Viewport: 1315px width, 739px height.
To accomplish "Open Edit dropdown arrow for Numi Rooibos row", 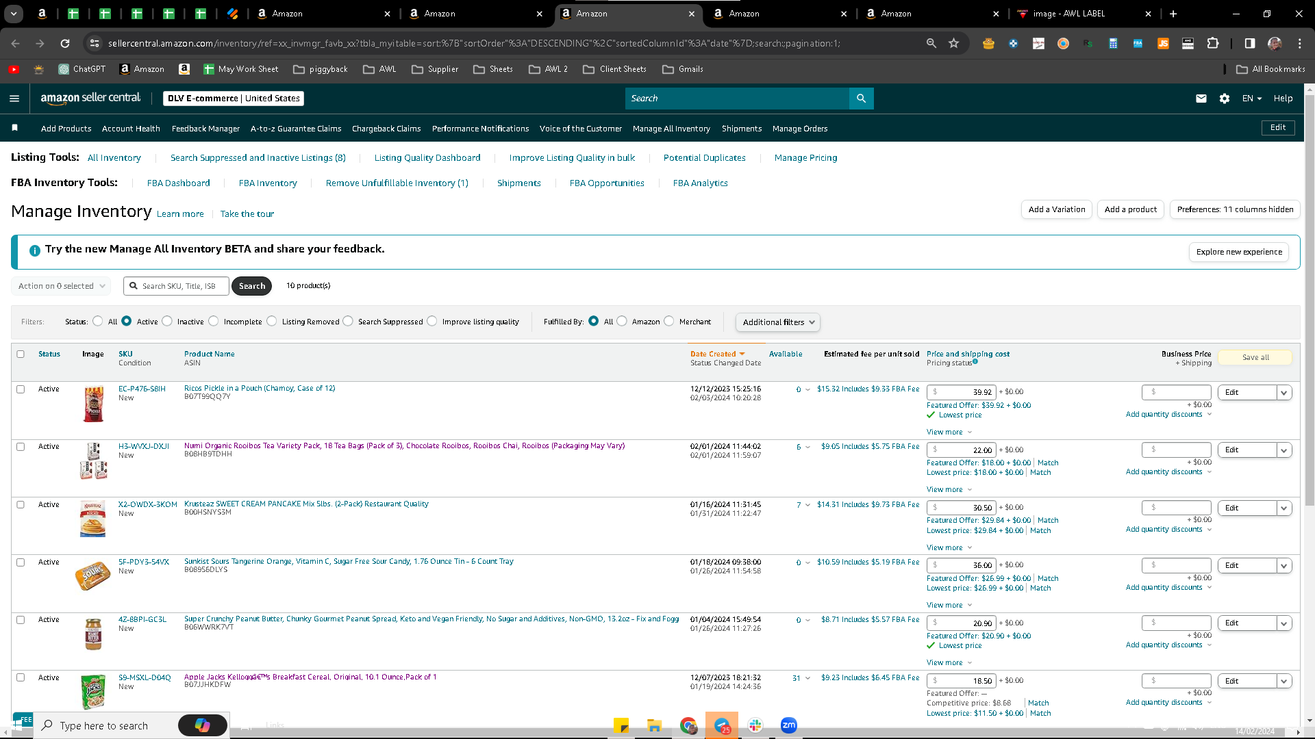I will pyautogui.click(x=1284, y=450).
